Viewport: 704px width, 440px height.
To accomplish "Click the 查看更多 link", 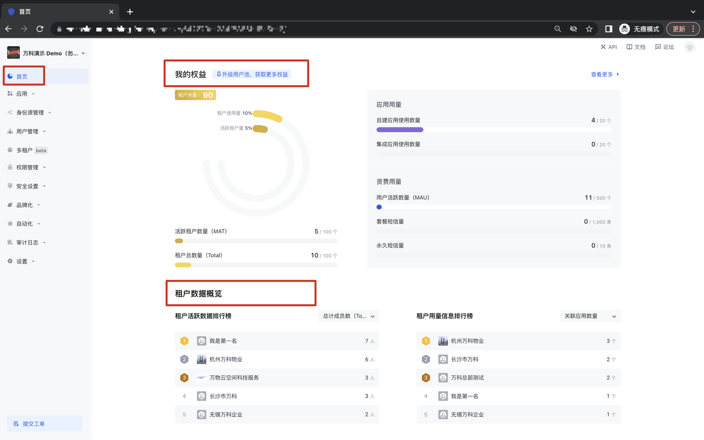I will (x=604, y=74).
